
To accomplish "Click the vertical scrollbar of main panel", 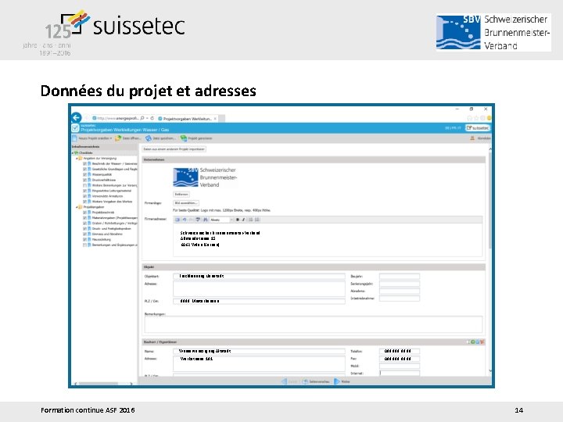I will (x=489, y=199).
